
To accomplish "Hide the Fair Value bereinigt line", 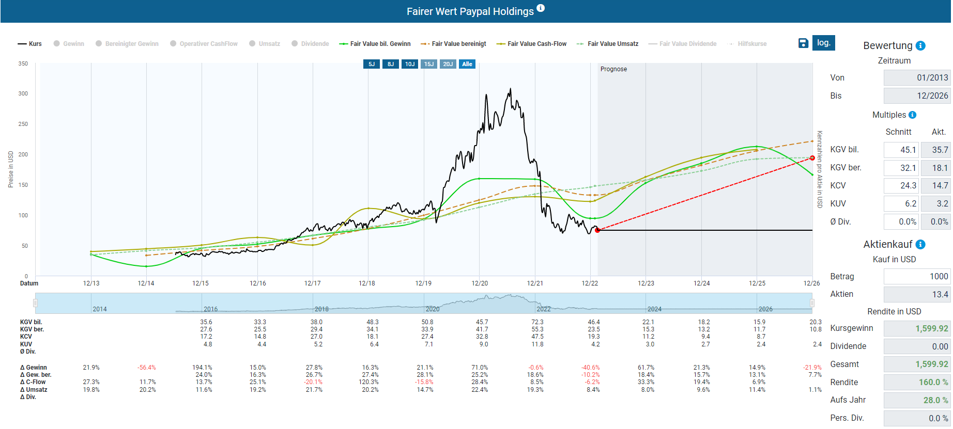I will click(453, 44).
